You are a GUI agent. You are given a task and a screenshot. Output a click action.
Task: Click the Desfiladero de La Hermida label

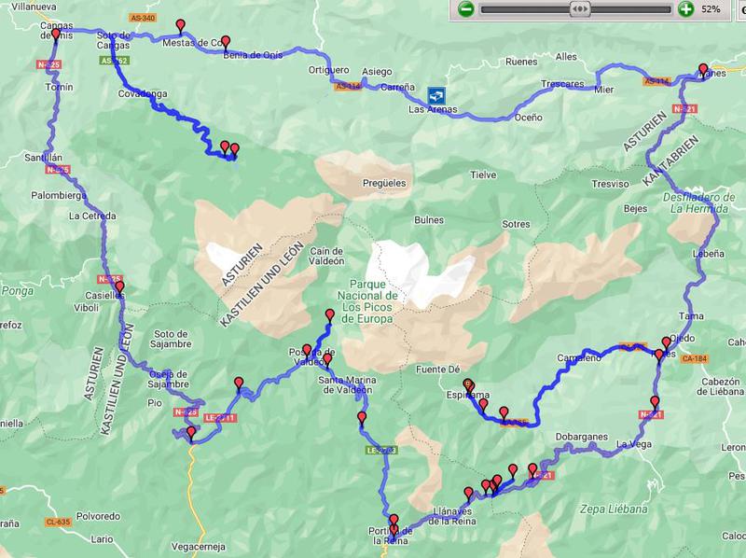coord(698,202)
